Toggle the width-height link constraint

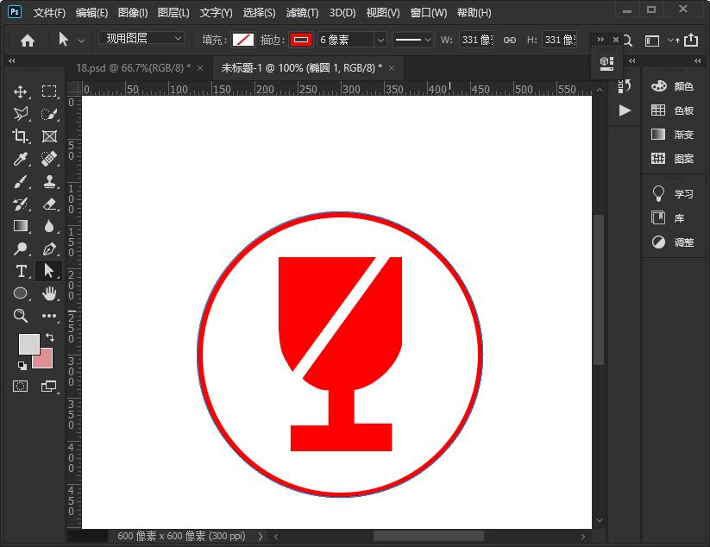pyautogui.click(x=508, y=39)
